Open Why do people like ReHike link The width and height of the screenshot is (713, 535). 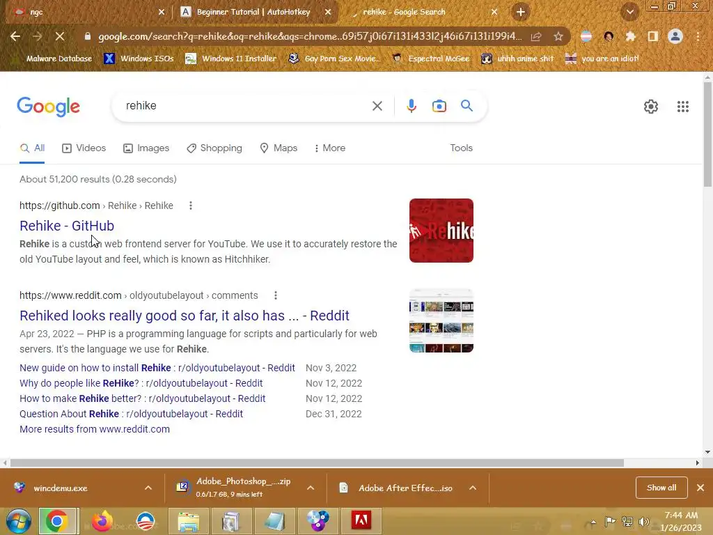coord(141,383)
